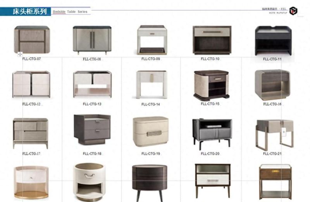Click the plus insert-column icon near FLL-CTG-21
This screenshot has height=202, width=310.
pyautogui.click(x=284, y=132)
